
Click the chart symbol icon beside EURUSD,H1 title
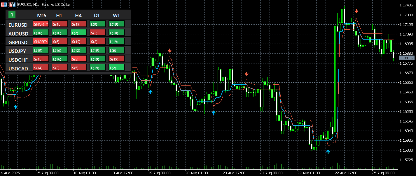[x=13, y=4]
